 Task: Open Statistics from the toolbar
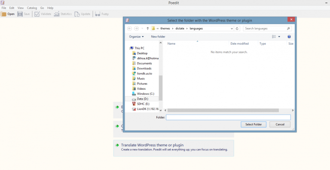click(x=63, y=14)
